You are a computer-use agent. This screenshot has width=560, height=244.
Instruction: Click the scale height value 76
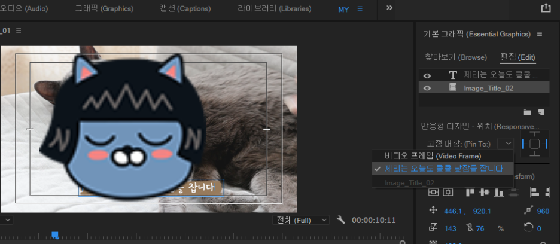[480, 228]
